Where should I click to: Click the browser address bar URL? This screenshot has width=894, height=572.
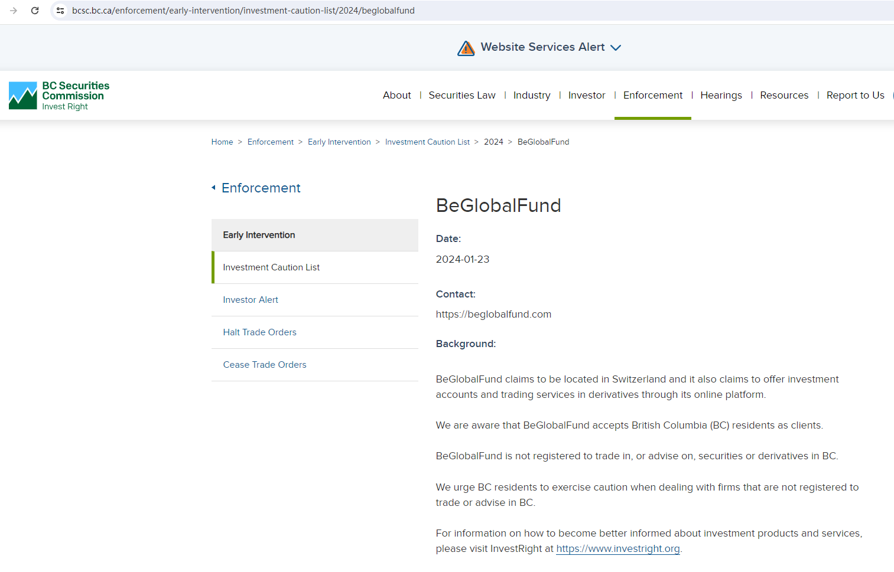(243, 11)
